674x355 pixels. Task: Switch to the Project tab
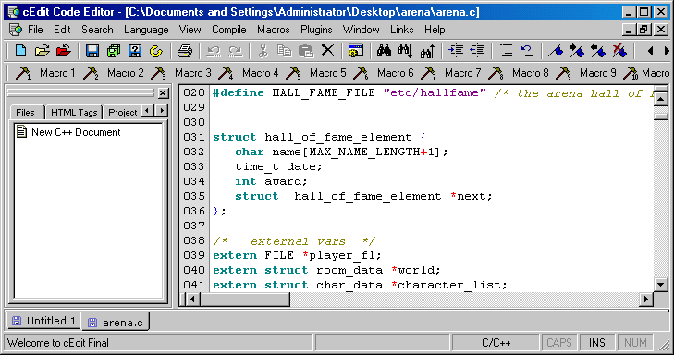123,112
